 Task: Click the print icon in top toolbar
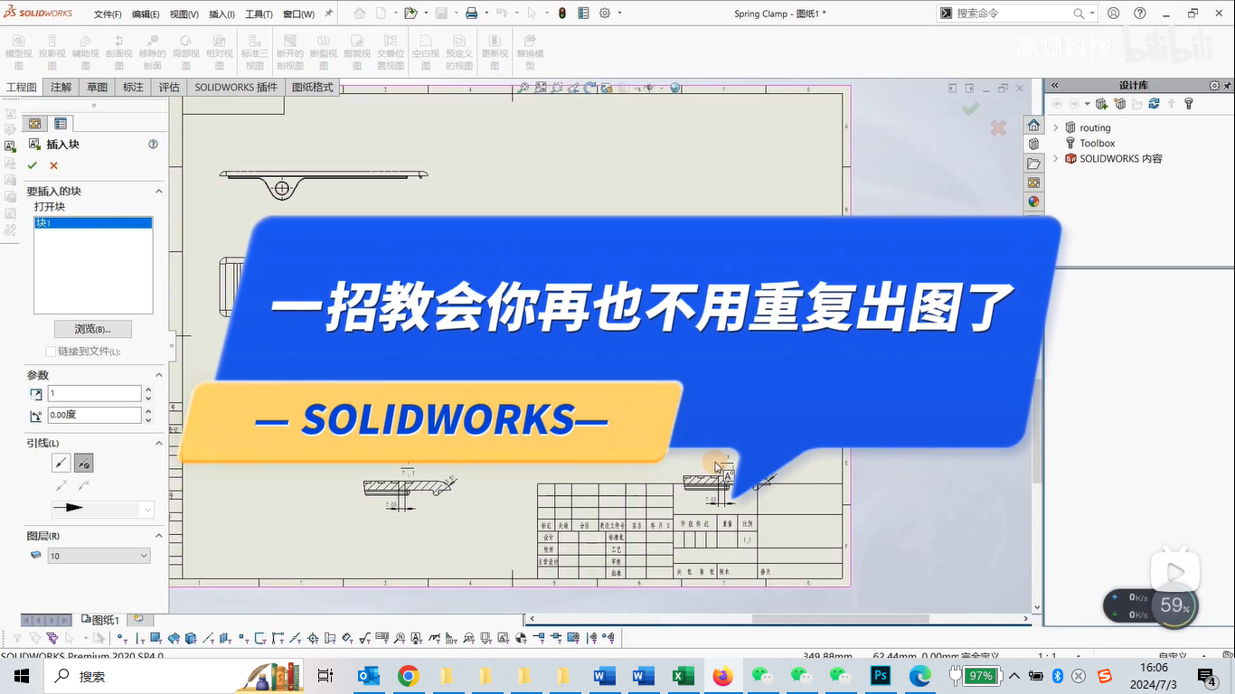coord(471,14)
